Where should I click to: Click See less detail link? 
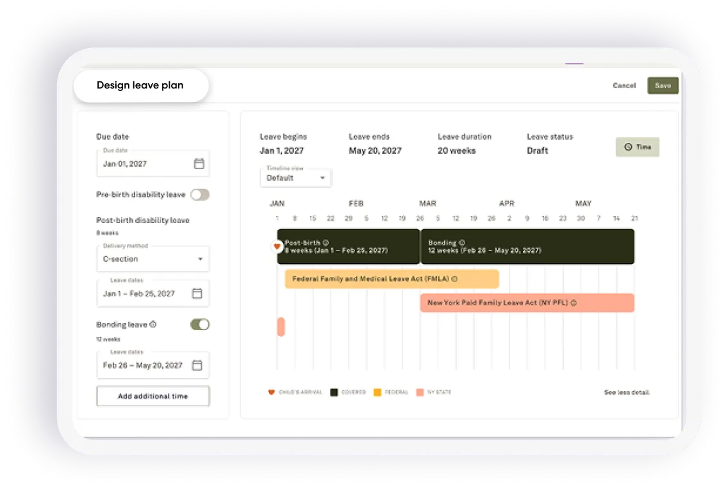point(627,392)
